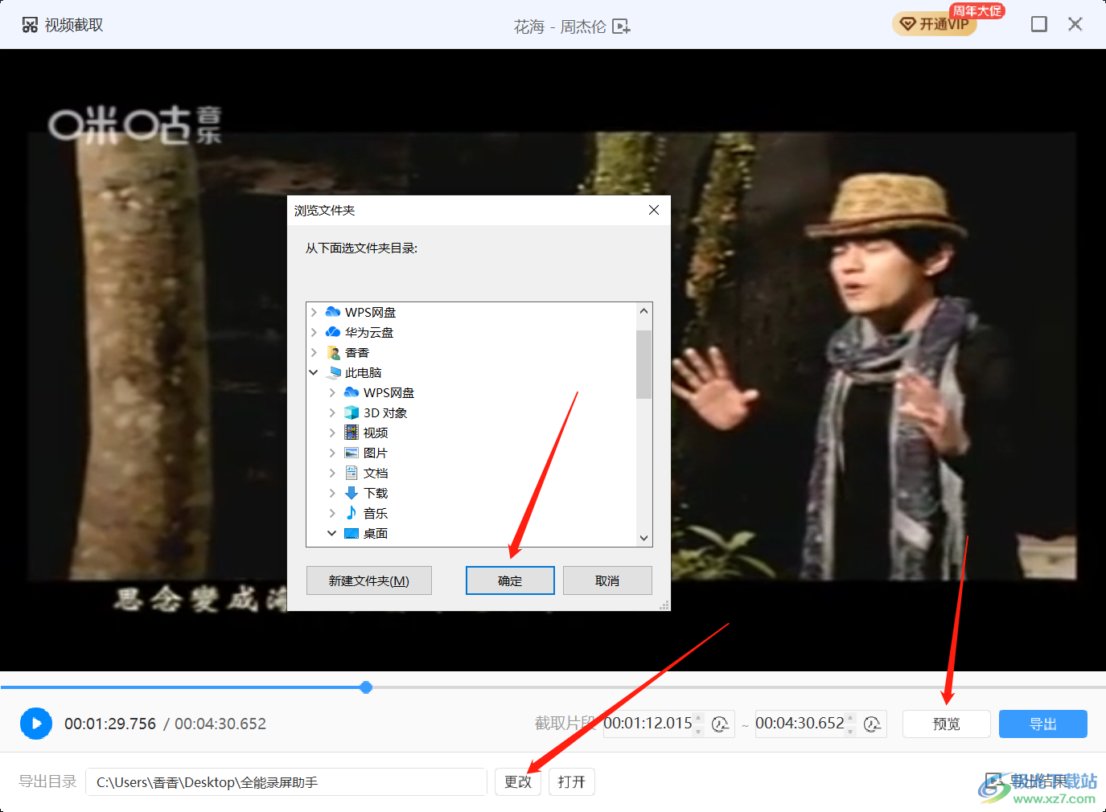1106x812 pixels.
Task: Click the clip end time field 00:04:30.652
Action: click(x=800, y=724)
